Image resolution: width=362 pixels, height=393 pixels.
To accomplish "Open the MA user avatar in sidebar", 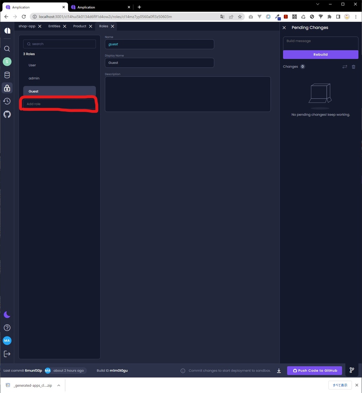I will click(7, 341).
